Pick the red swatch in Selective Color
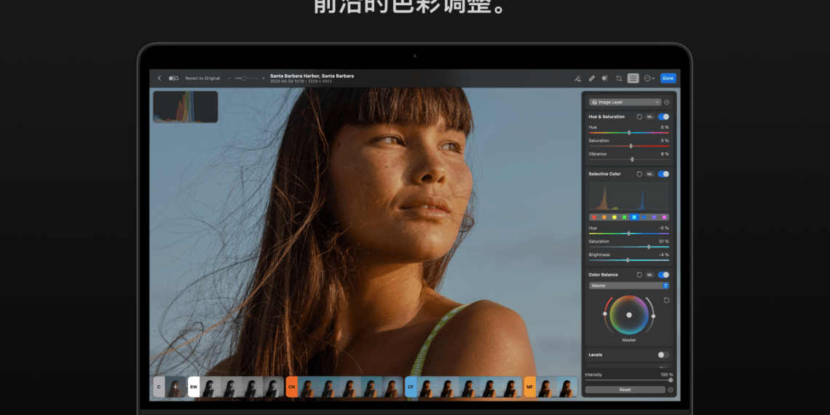The height and width of the screenshot is (415, 830). coord(594,217)
